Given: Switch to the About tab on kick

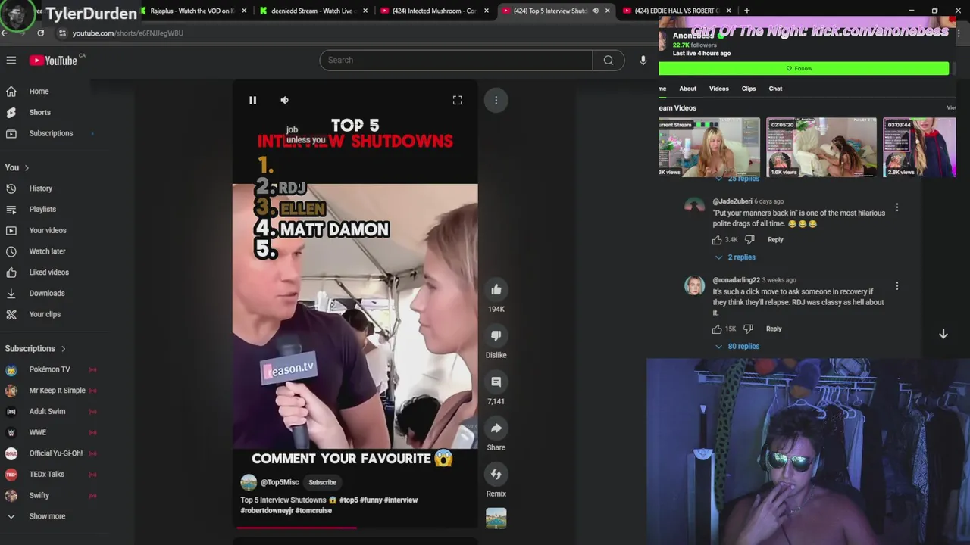Looking at the screenshot, I should tap(687, 89).
